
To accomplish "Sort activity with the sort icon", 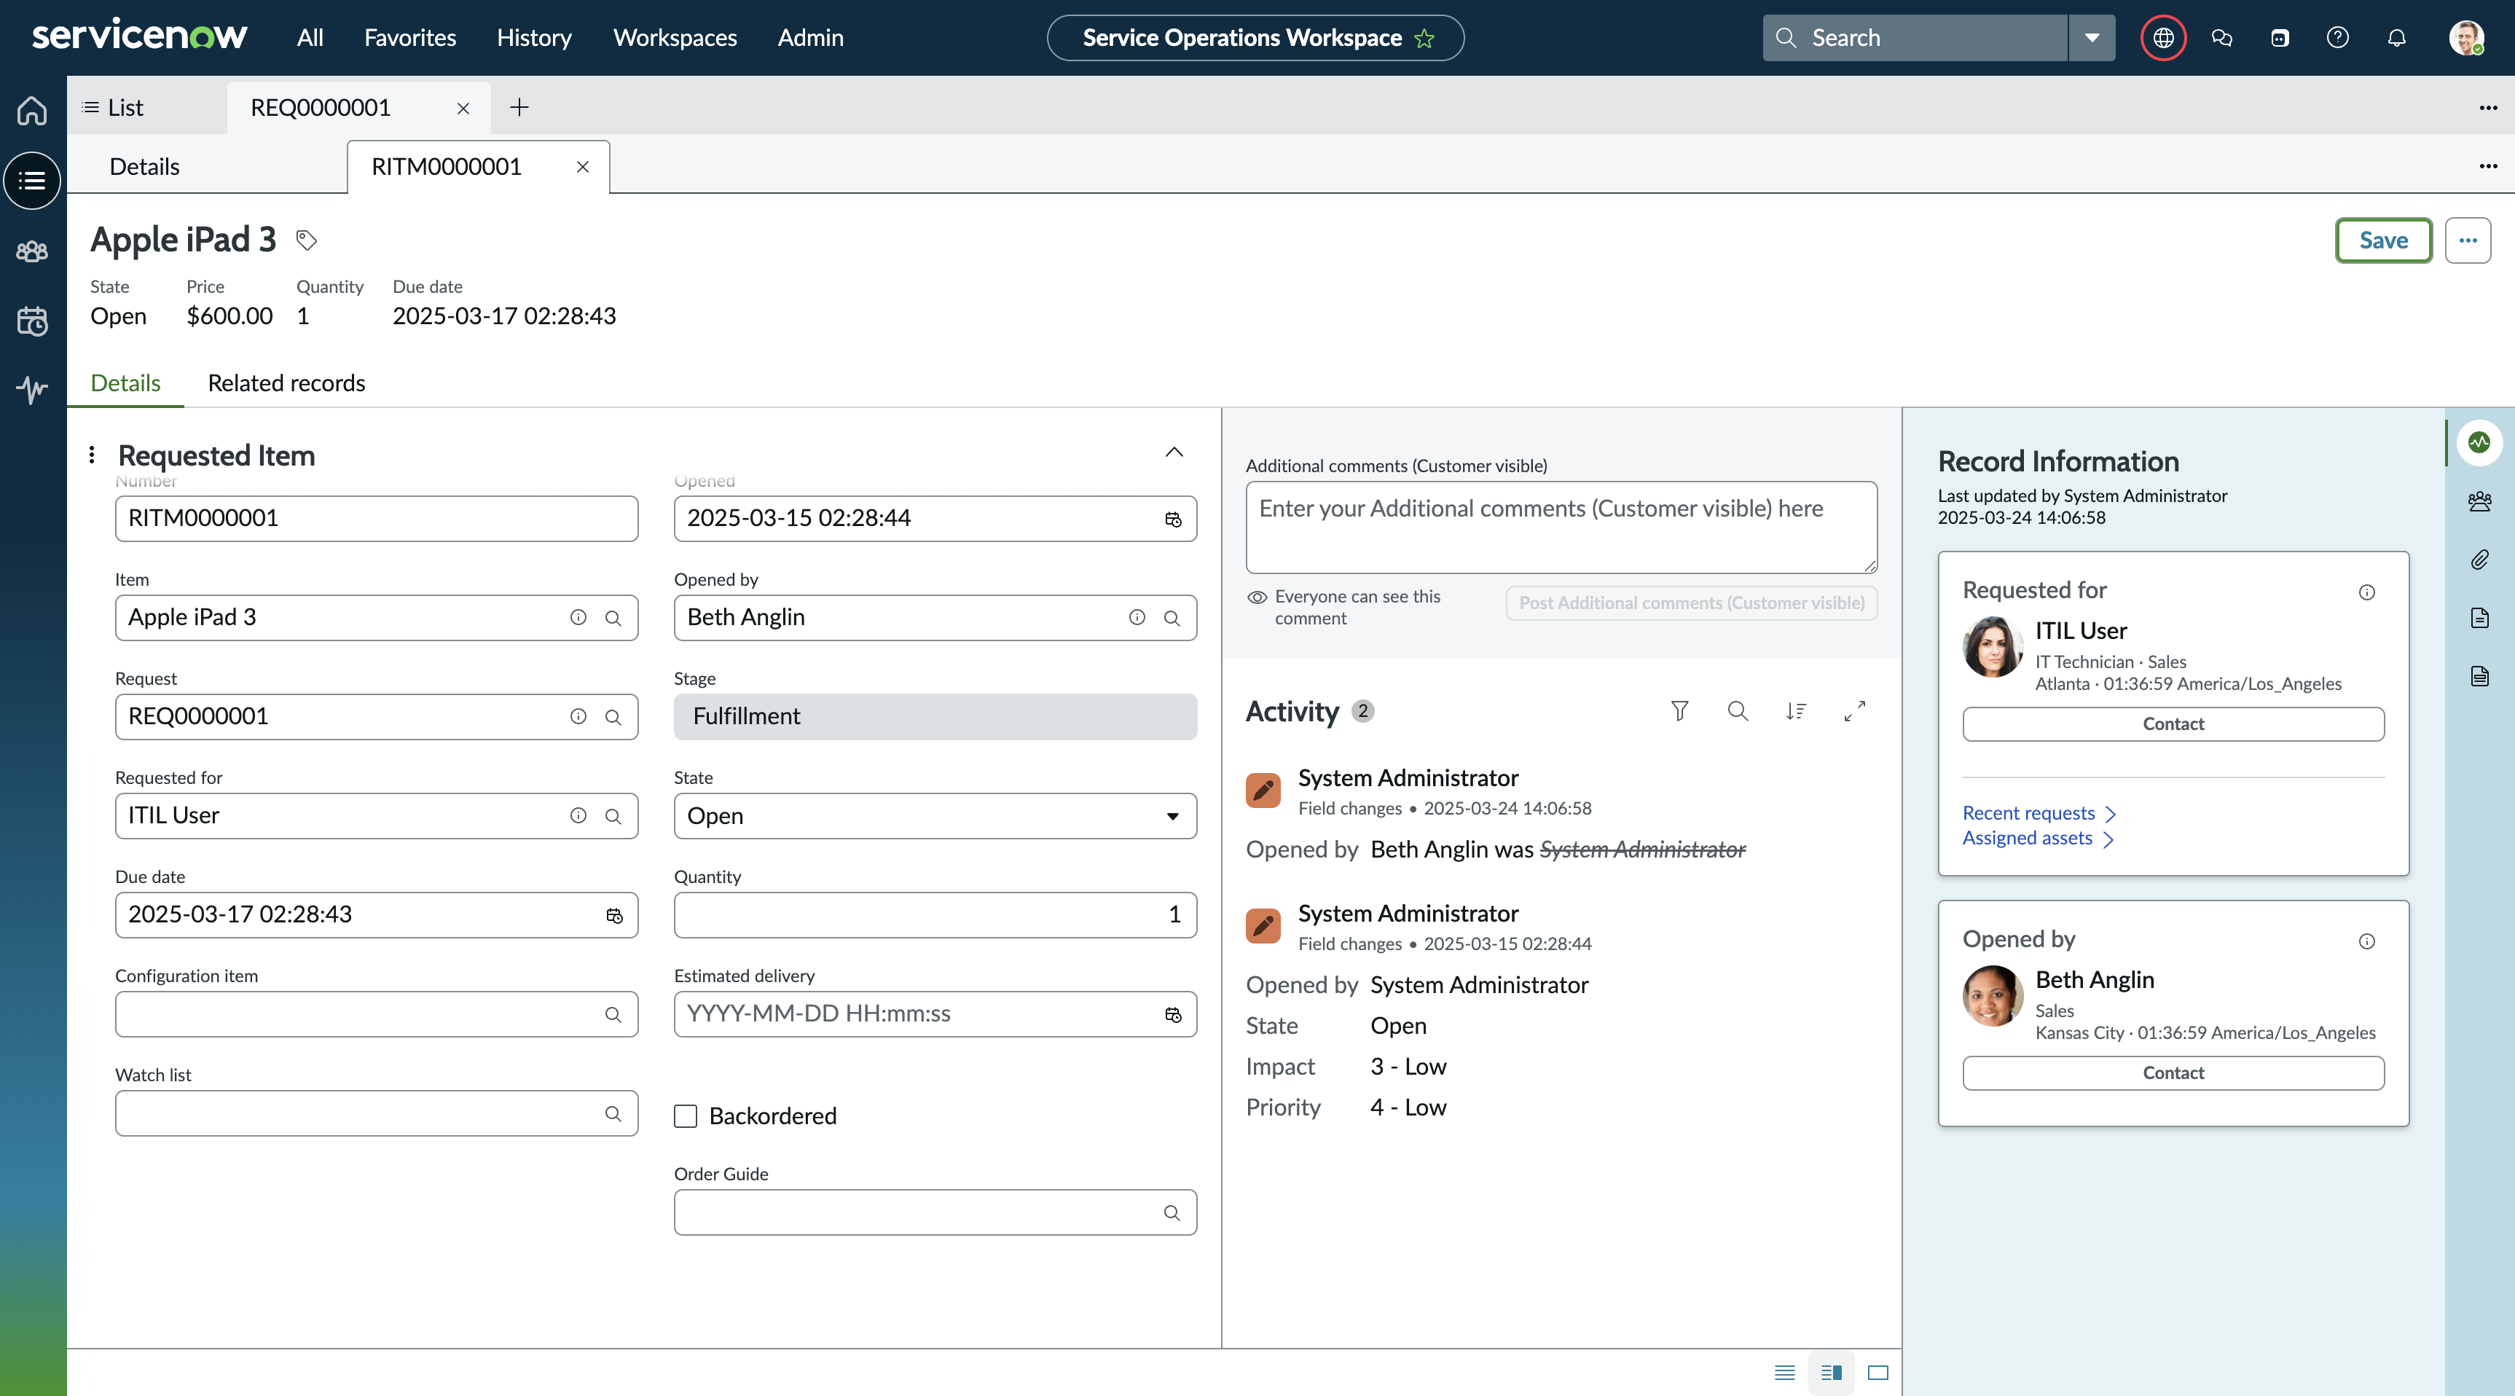I will pos(1795,710).
